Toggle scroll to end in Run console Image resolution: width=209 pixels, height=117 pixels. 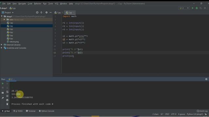pos(7,96)
